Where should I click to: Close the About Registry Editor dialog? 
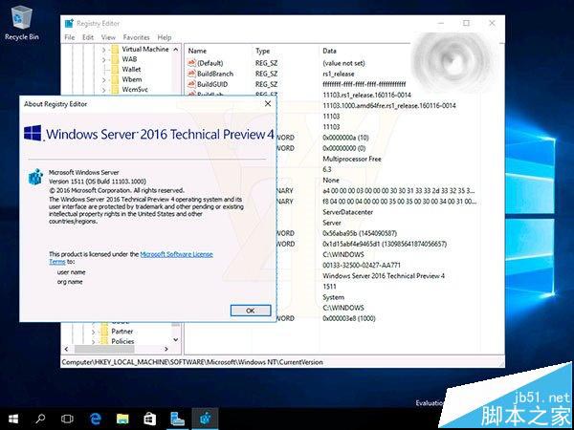tap(268, 104)
